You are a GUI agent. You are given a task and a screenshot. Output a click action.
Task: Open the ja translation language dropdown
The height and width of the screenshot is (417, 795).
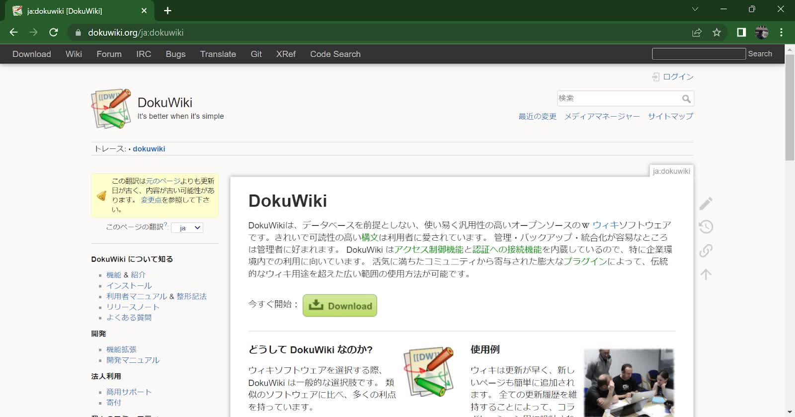click(187, 228)
